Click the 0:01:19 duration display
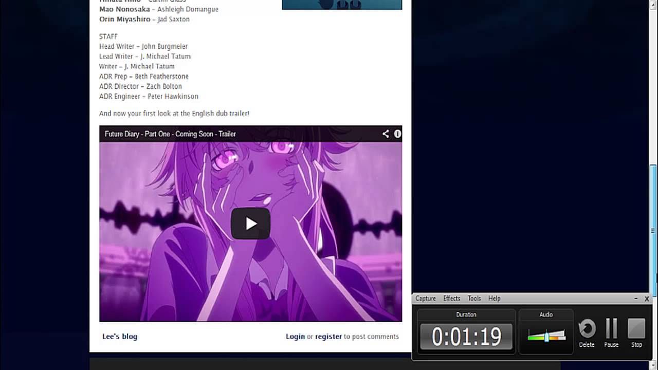This screenshot has height=370, width=658. pos(466,337)
